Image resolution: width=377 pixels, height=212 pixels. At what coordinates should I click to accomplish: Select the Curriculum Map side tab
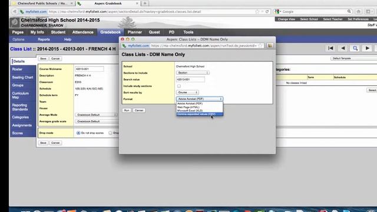click(x=24, y=95)
